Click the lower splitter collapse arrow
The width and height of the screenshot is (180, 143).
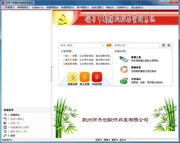point(52,80)
